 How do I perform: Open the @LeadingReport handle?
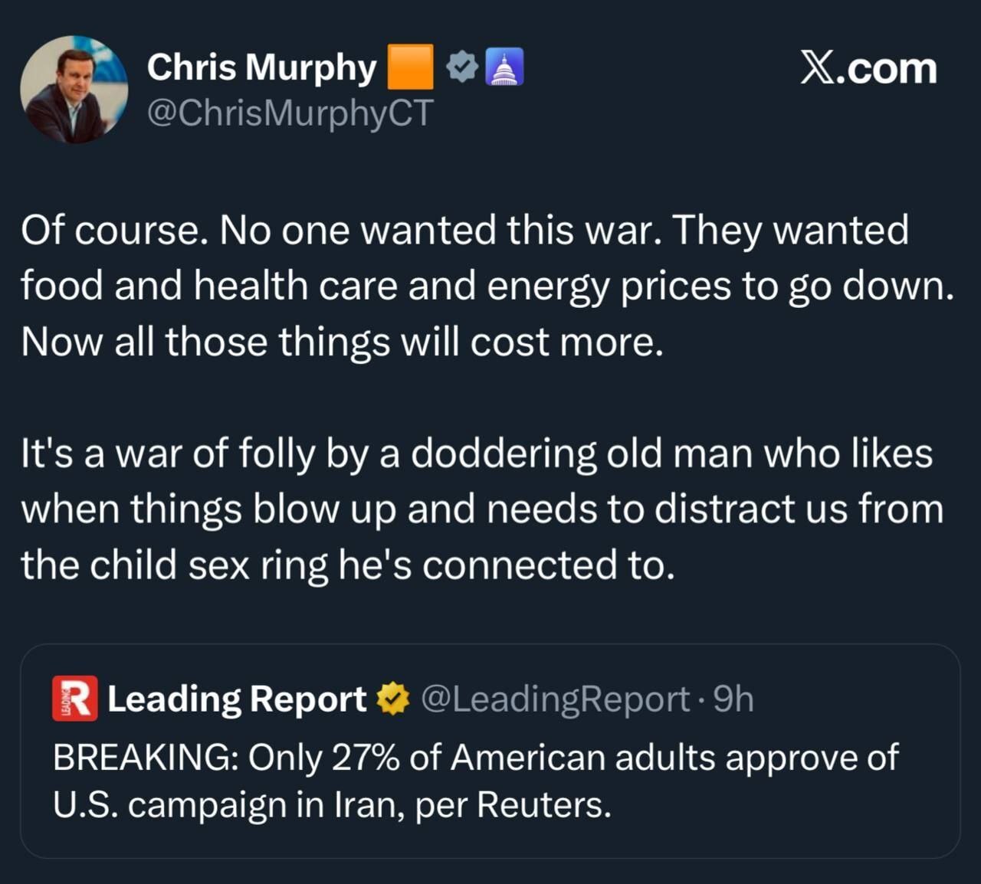pyautogui.click(x=556, y=699)
